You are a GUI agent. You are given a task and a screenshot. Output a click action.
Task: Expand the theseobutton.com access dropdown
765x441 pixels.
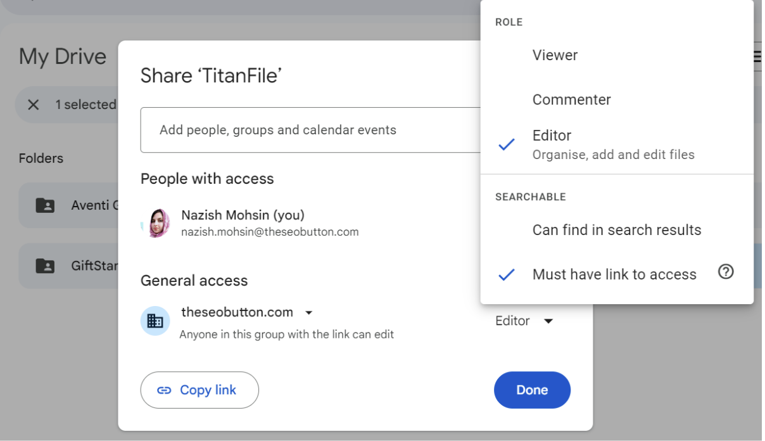[308, 312]
